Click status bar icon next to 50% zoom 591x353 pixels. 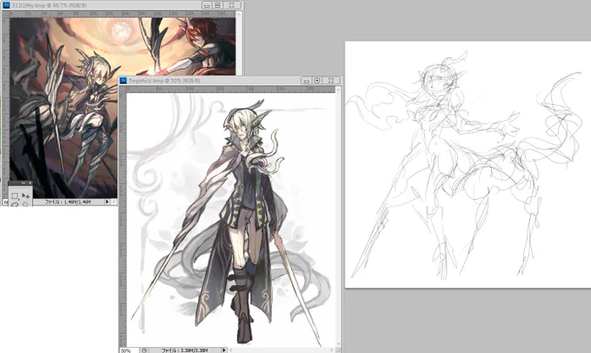pyautogui.click(x=144, y=350)
